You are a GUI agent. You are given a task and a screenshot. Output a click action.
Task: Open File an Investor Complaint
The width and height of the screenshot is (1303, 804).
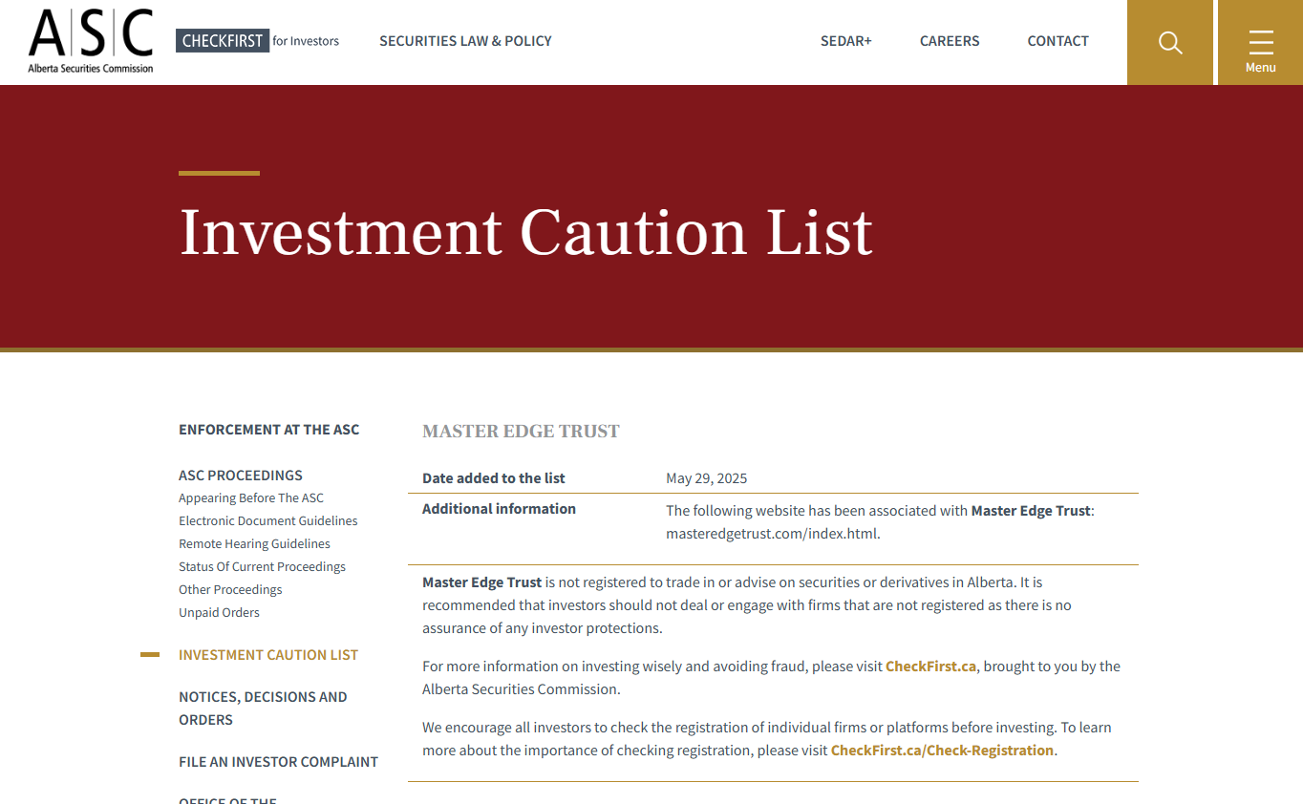pyautogui.click(x=278, y=762)
